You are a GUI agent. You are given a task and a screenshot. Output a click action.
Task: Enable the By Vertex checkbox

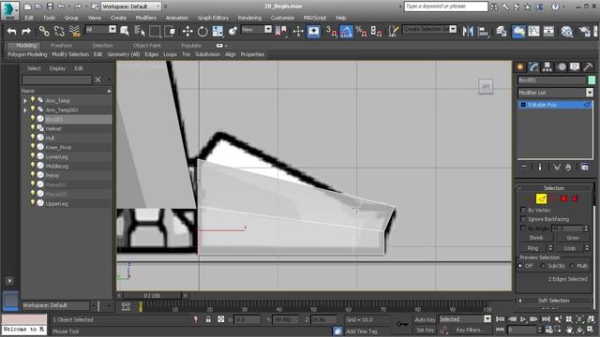click(x=523, y=210)
